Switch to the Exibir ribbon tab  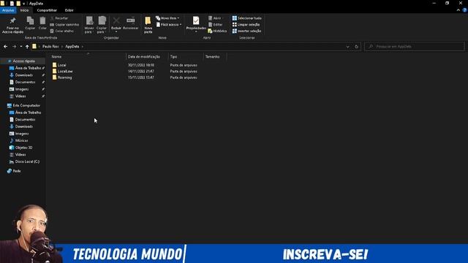(69, 10)
